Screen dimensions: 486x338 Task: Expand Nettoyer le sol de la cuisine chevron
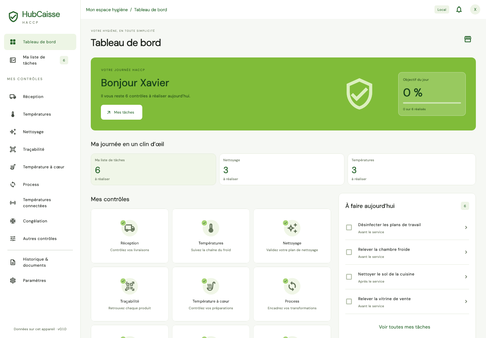pos(466,277)
